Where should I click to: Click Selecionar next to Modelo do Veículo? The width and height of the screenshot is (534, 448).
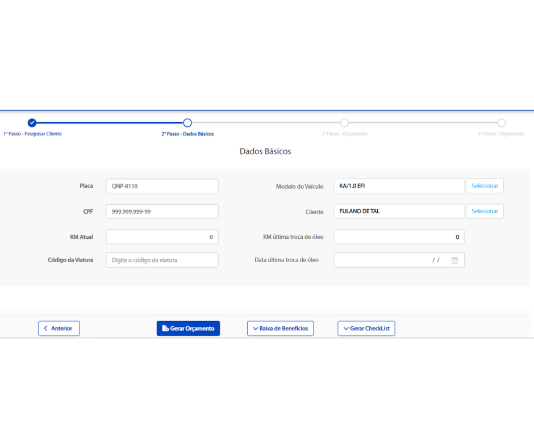pyautogui.click(x=485, y=186)
